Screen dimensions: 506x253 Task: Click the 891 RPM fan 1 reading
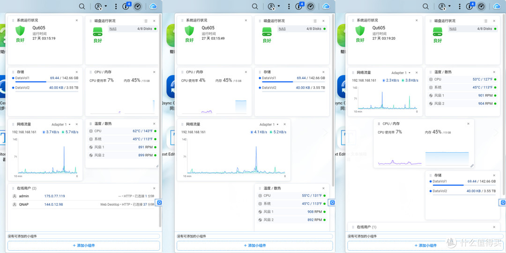145,147
